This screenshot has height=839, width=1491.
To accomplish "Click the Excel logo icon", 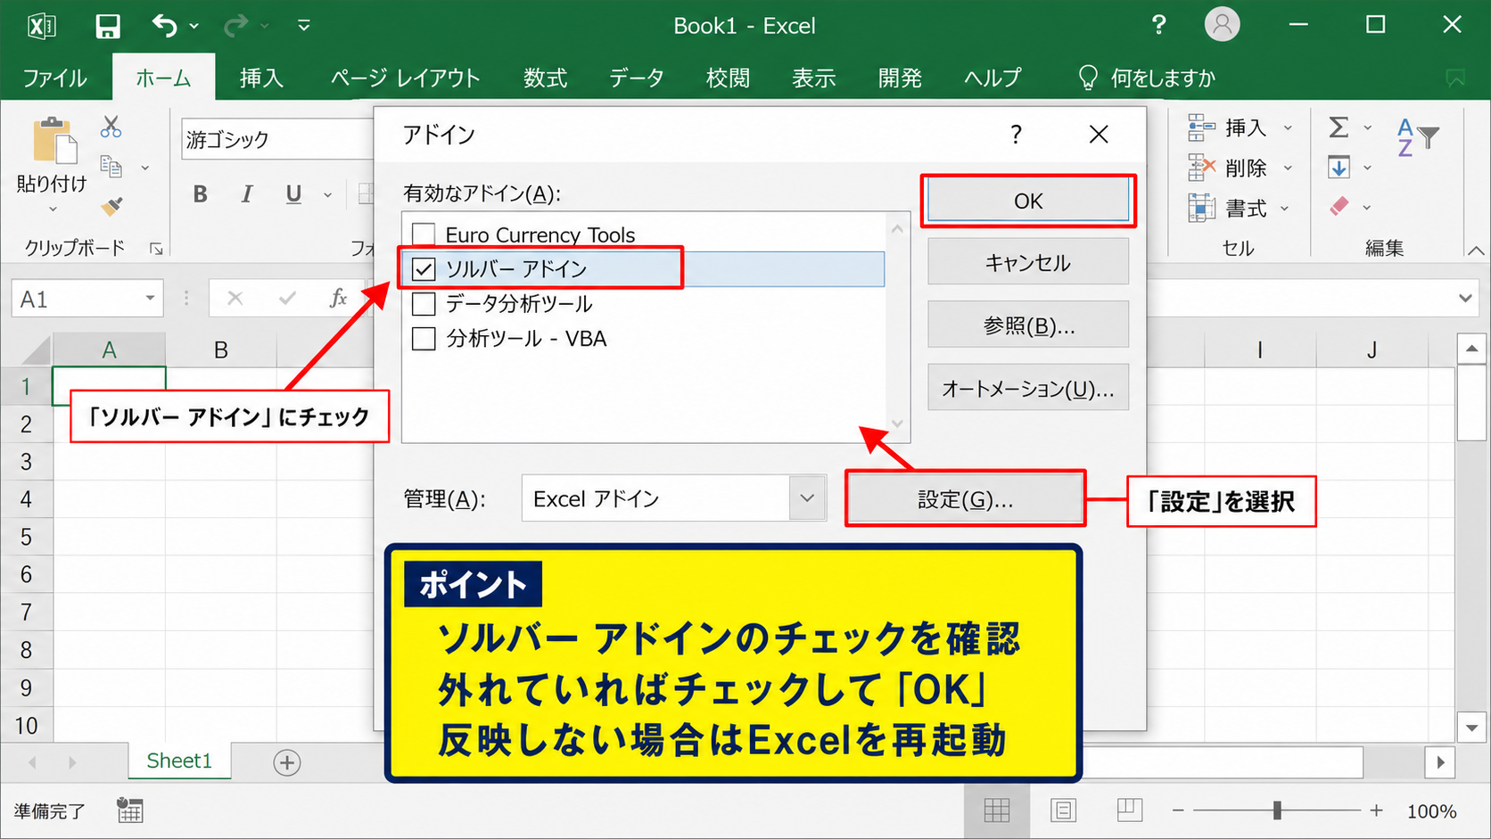I will point(41,26).
